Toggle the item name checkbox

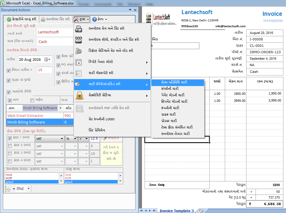(x=10, y=100)
